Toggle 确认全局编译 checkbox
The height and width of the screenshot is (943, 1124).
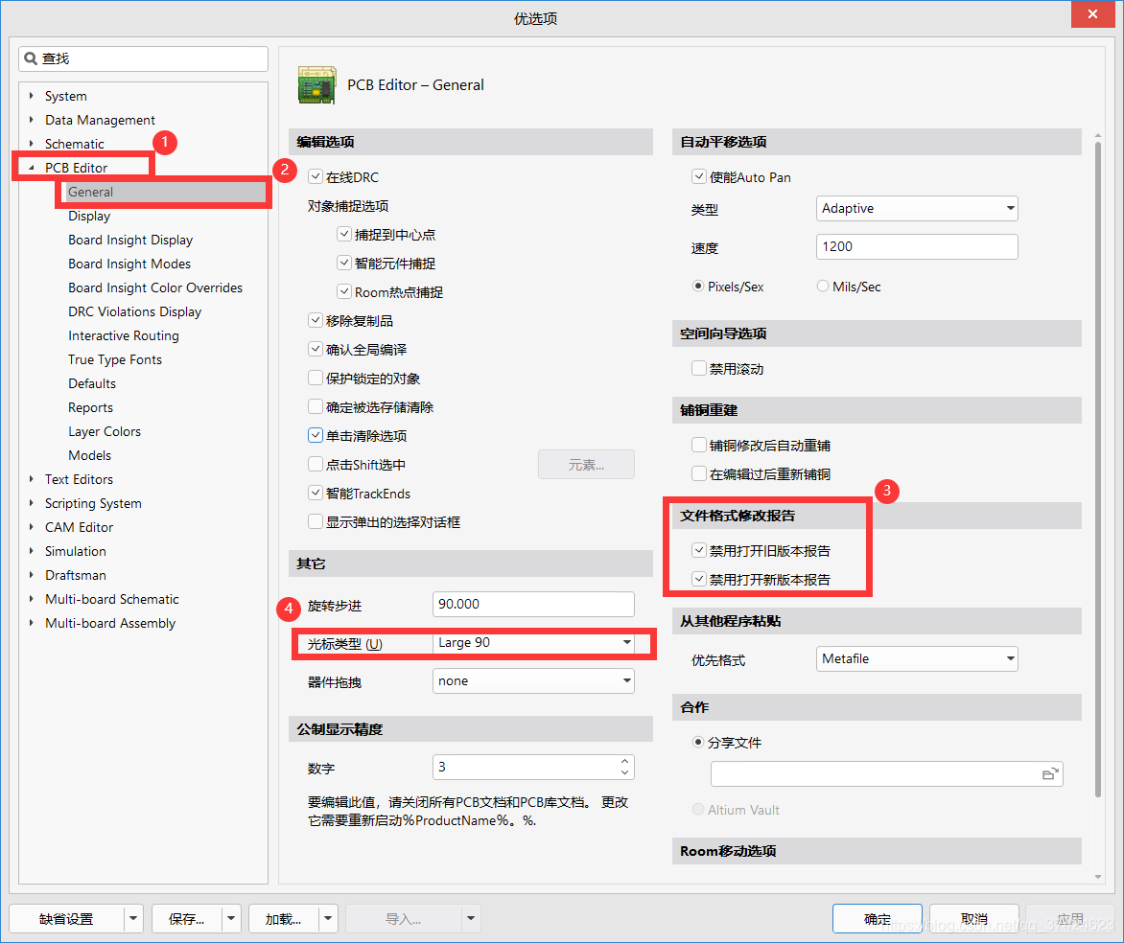click(x=316, y=349)
